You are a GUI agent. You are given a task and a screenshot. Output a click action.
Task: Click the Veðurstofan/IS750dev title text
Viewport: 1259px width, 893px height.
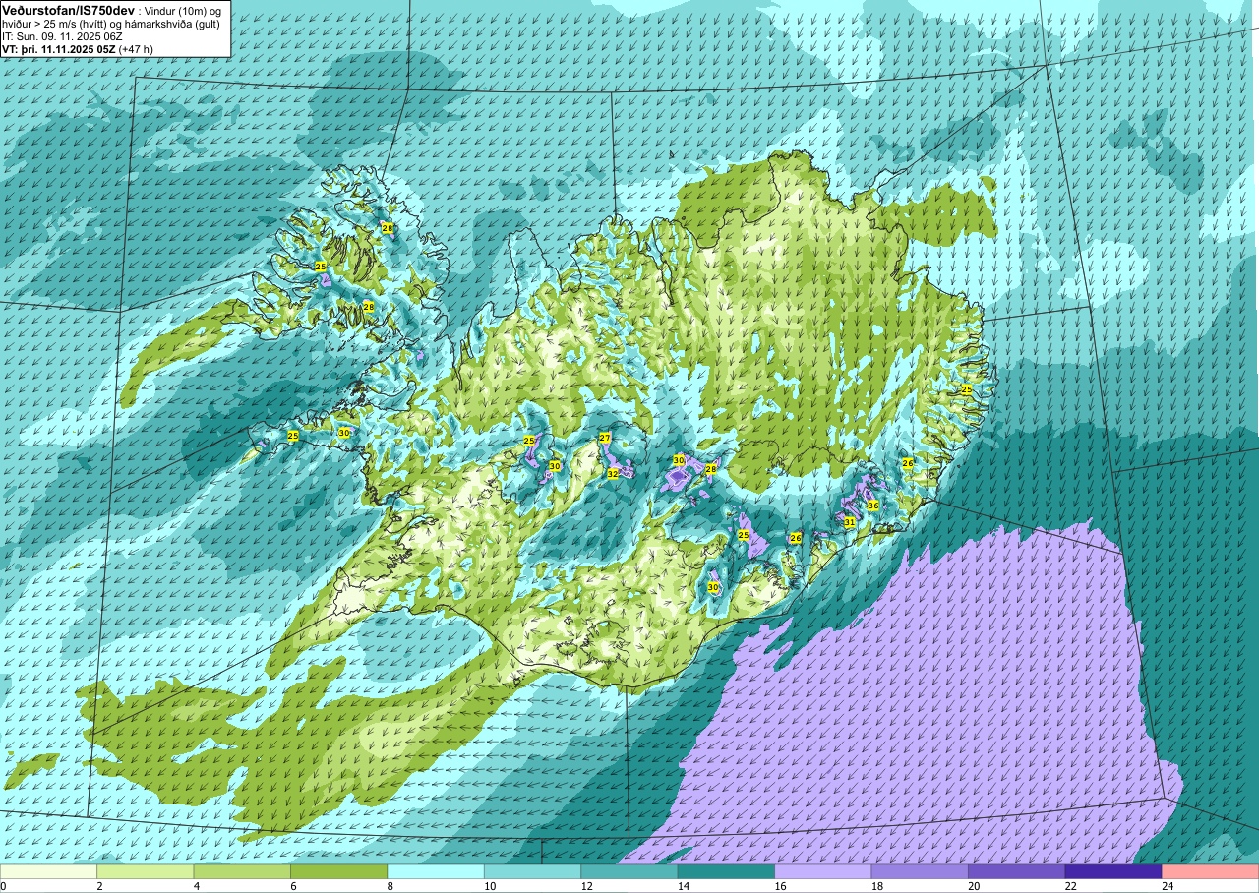pos(68,9)
